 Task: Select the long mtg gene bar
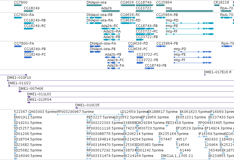click(x=190, y=11)
